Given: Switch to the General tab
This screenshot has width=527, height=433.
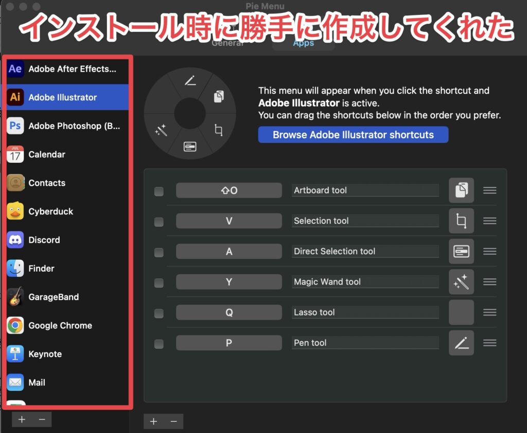Looking at the screenshot, I should click(x=228, y=43).
